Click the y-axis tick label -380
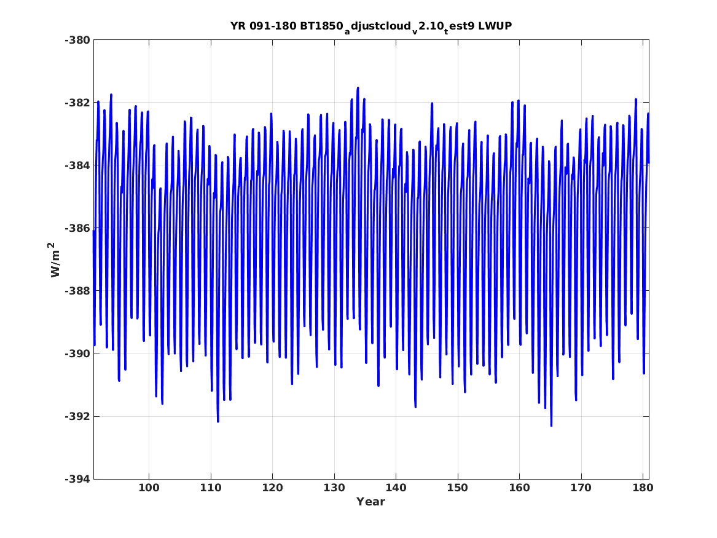 click(x=77, y=40)
